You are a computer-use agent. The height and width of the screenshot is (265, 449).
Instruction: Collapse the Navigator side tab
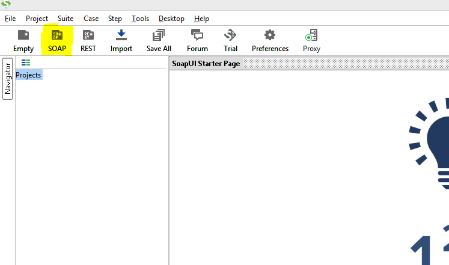click(7, 79)
